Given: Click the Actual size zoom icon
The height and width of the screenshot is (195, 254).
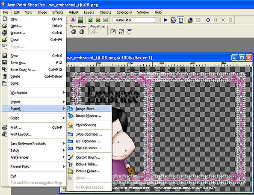Looking at the screenshot, I should tap(94, 32).
